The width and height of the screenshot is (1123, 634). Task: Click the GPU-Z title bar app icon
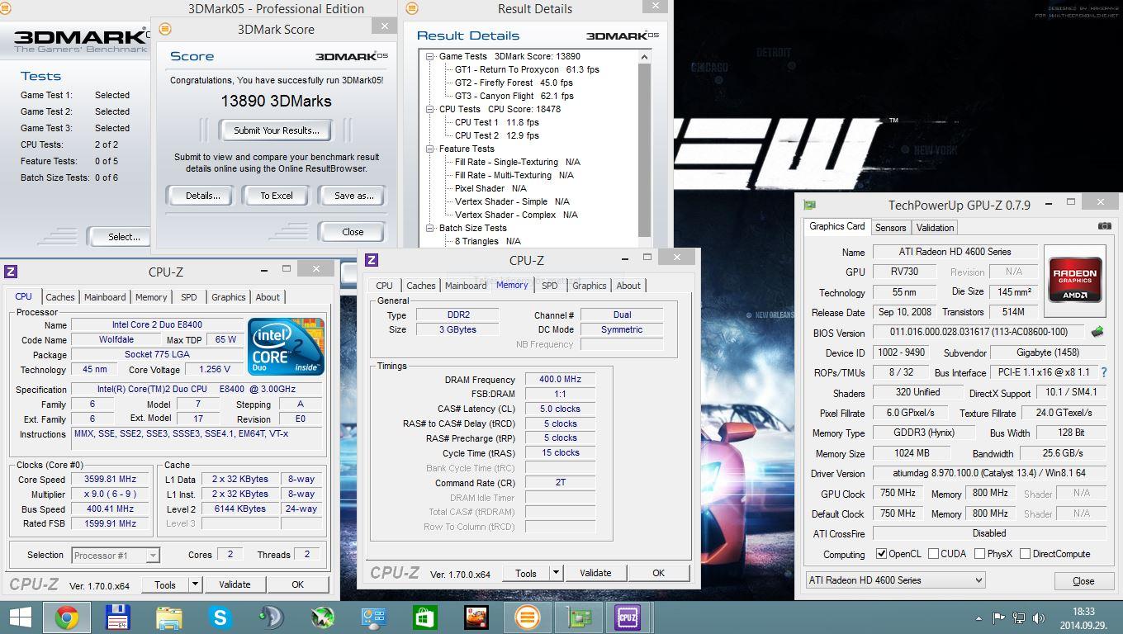point(810,205)
